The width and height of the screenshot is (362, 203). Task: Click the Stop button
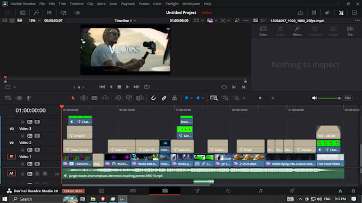point(119,87)
